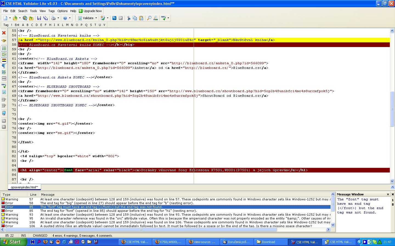Click the Cut scissors icon

[128, 18]
